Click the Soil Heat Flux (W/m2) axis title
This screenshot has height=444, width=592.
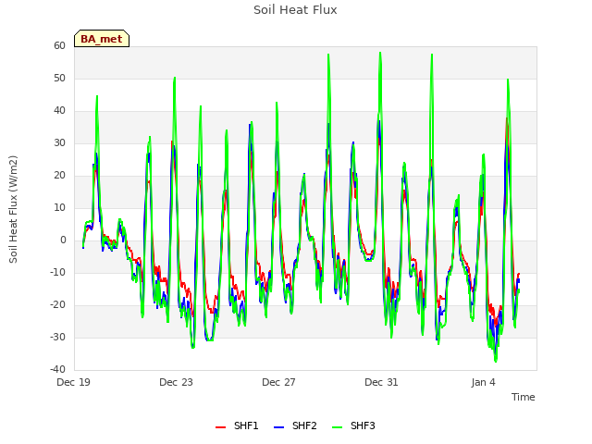13,209
